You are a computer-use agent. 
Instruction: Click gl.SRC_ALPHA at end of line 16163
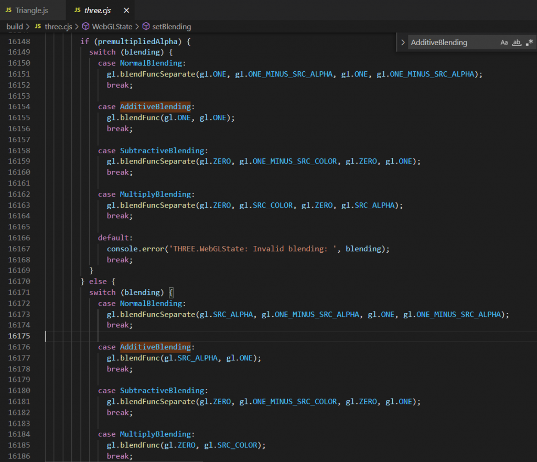pos(368,206)
